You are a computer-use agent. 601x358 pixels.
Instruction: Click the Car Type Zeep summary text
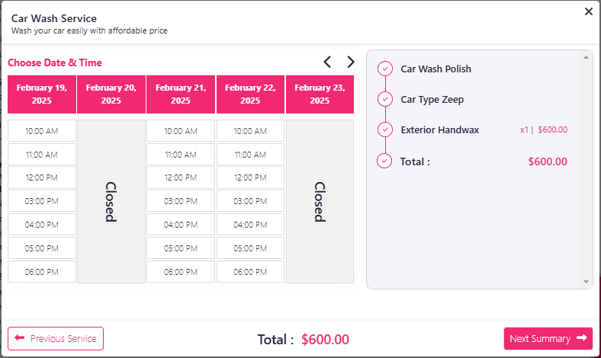[x=432, y=100]
